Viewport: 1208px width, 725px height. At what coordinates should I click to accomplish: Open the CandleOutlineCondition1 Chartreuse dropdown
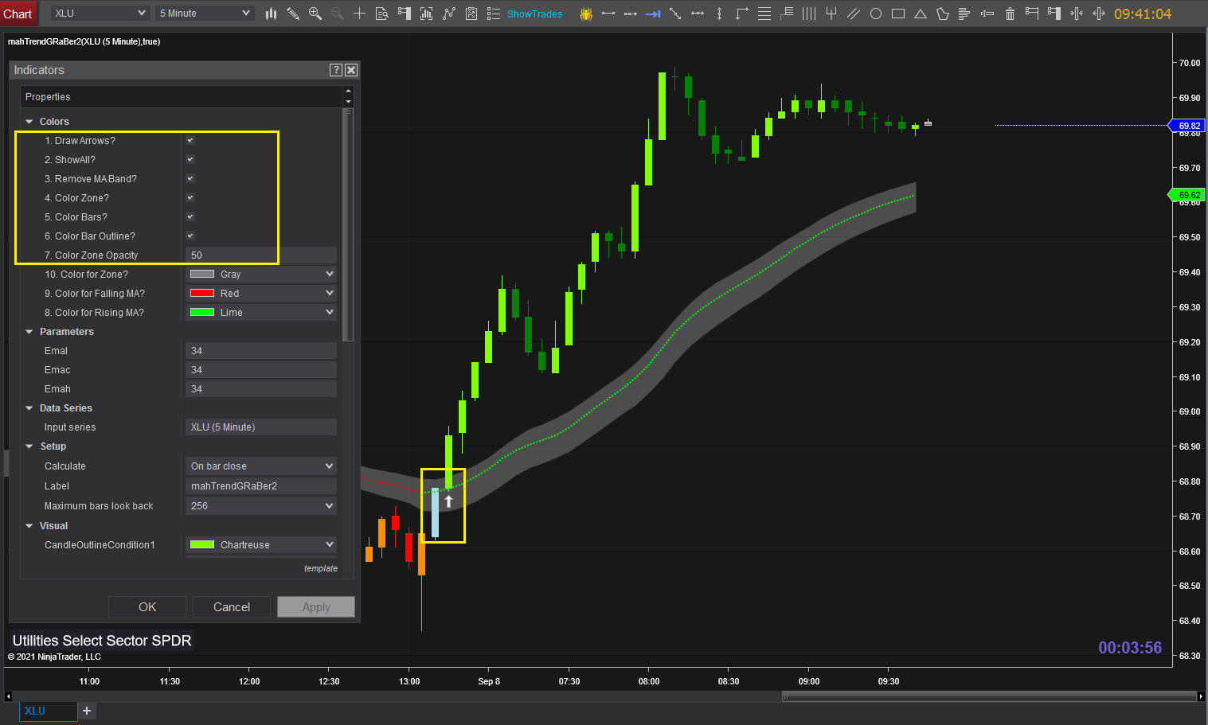[x=261, y=545]
